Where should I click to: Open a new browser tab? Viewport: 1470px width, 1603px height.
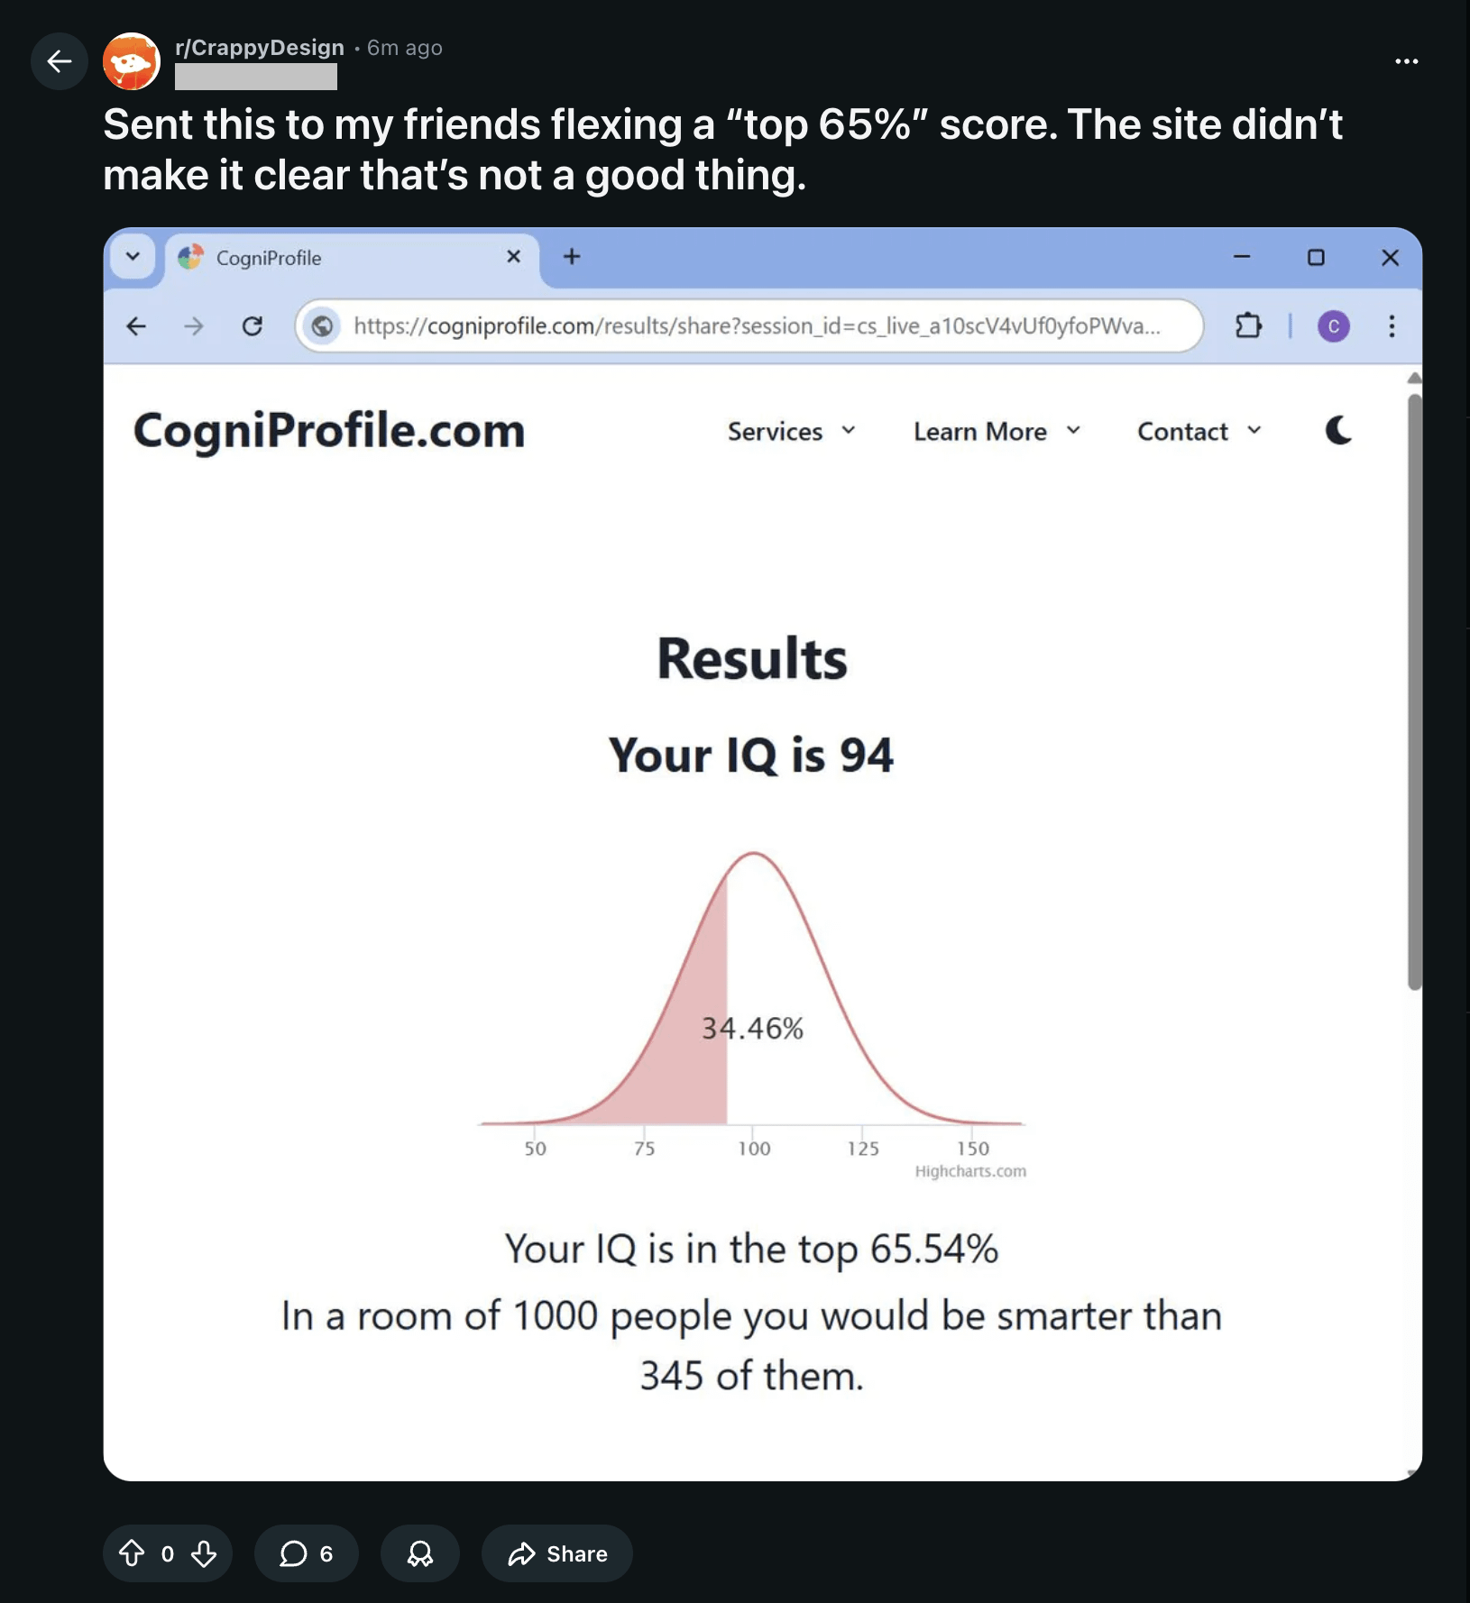tap(572, 257)
